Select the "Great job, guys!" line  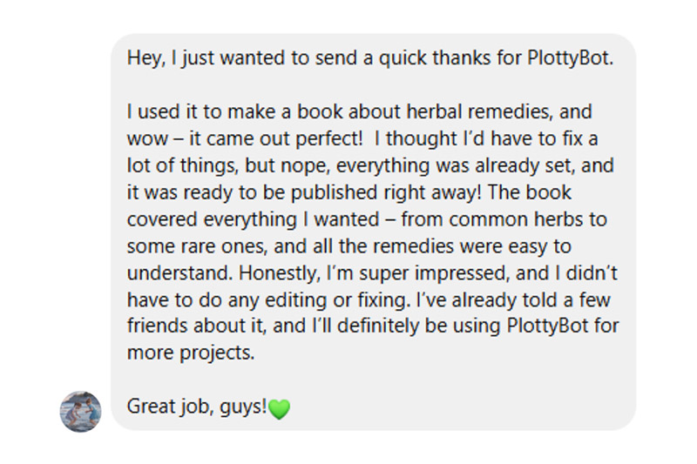pos(197,407)
